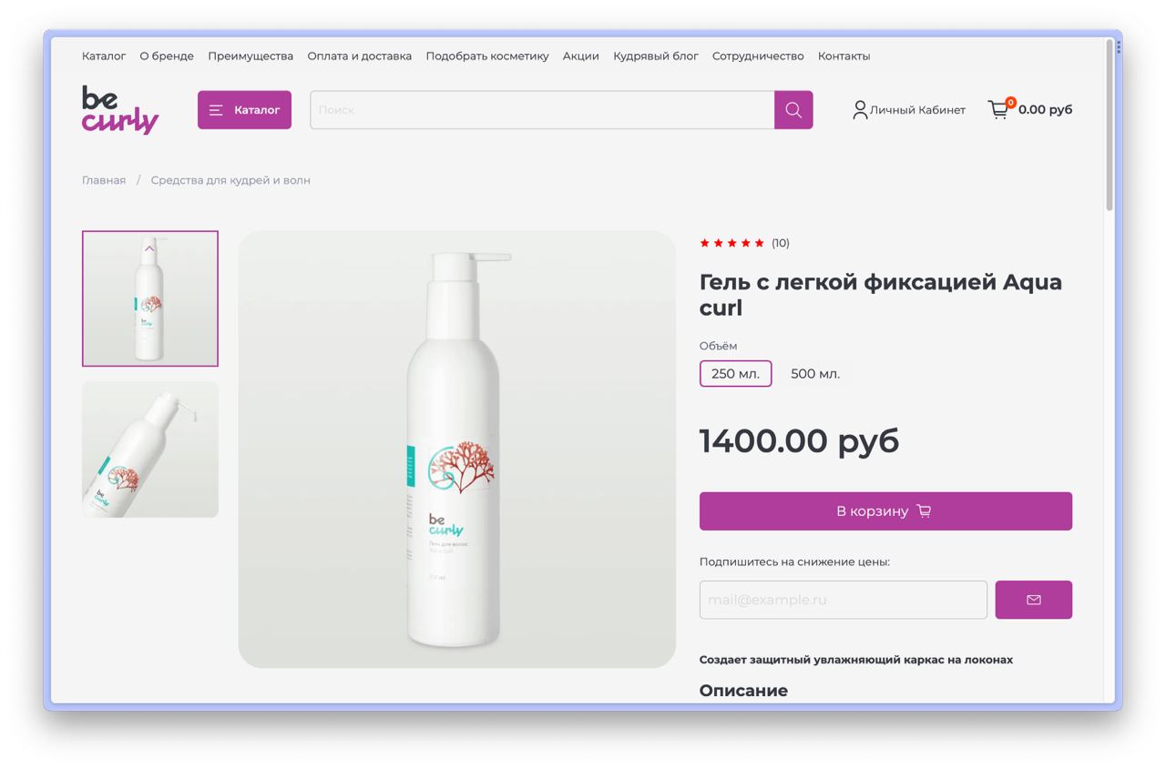Viewport: 1166px width, 768px height.
Task: Select the 500 мл. volume option
Action: tap(815, 374)
